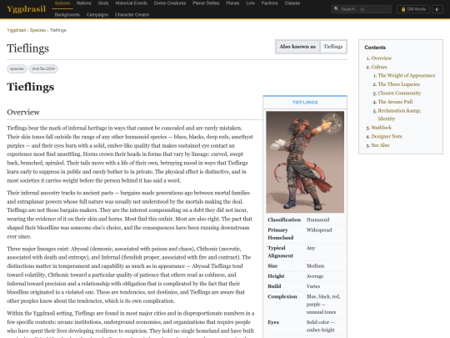Click the 'Solid color — ember-bright' value
The width and height of the screenshot is (450, 338).
pyautogui.click(x=321, y=326)
